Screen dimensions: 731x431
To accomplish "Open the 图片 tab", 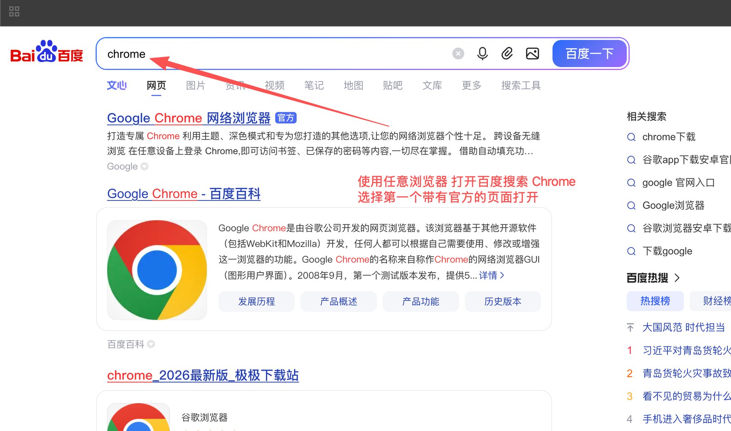I will click(x=196, y=85).
